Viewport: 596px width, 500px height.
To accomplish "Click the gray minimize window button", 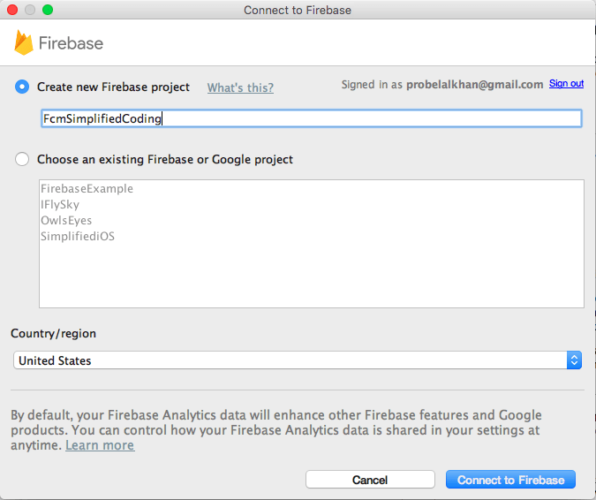I will tap(30, 10).
